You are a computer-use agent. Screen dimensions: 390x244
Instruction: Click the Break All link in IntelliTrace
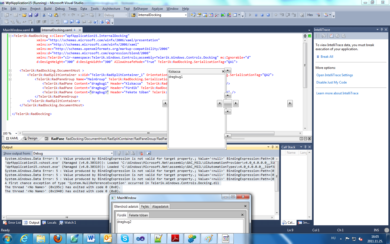tap(327, 57)
